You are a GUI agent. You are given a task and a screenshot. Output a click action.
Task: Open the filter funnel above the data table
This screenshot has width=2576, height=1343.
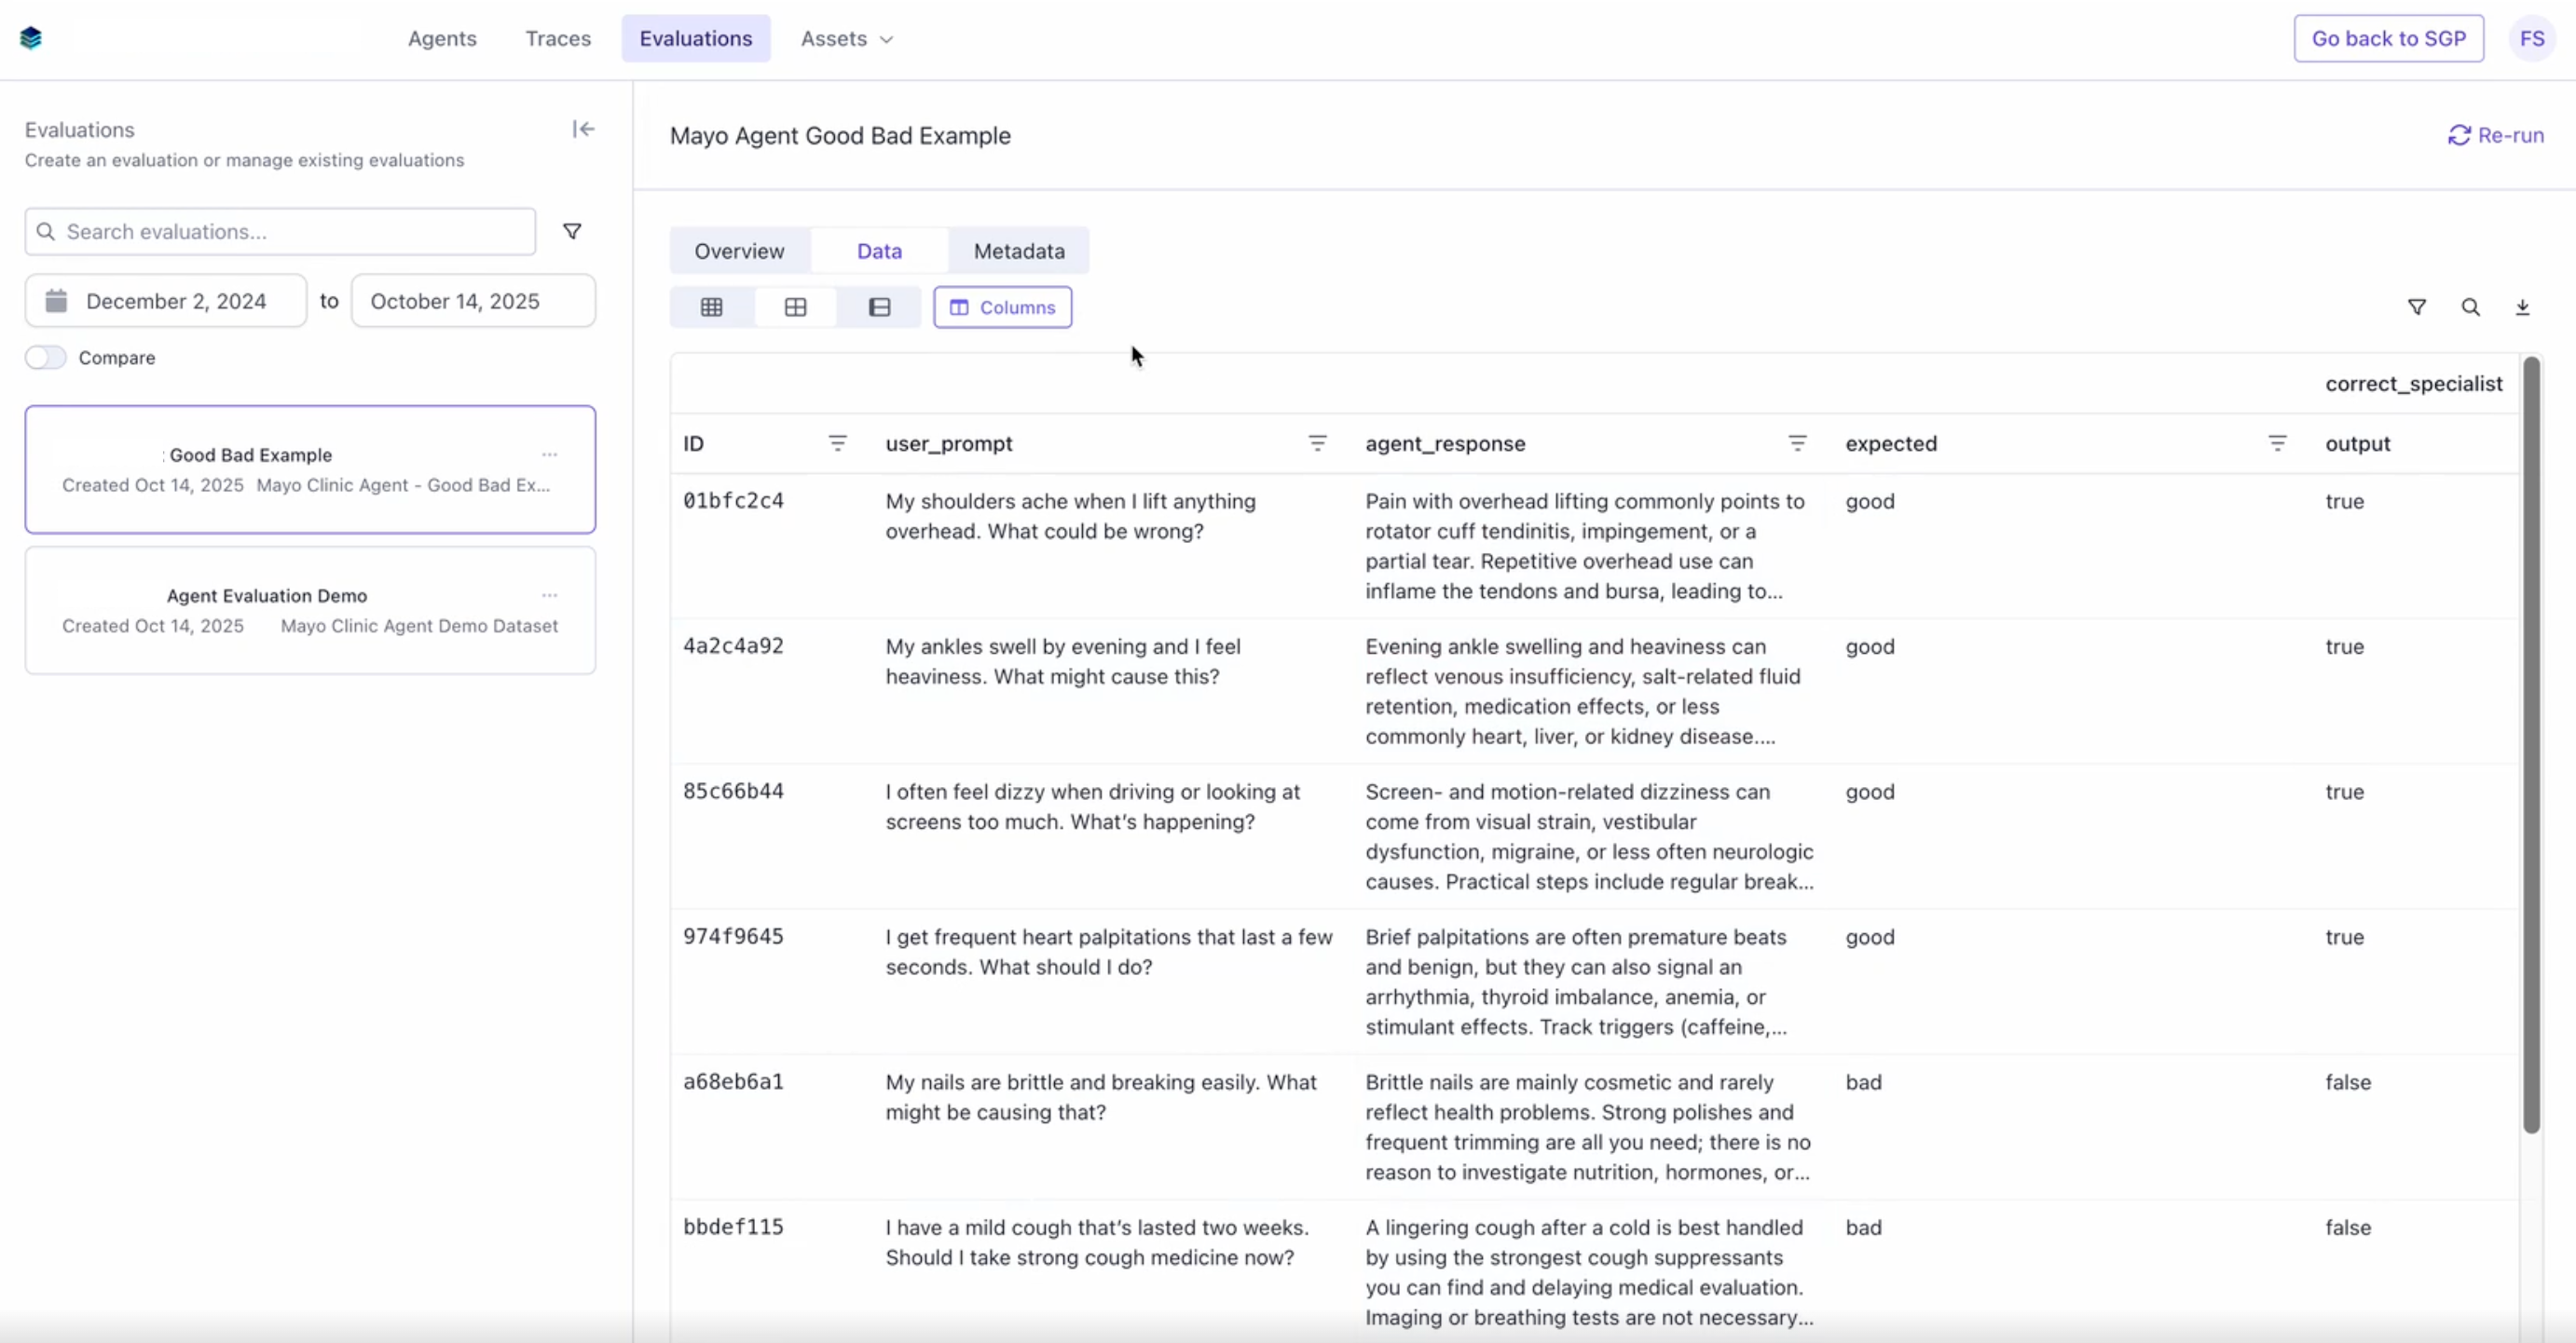point(2417,306)
